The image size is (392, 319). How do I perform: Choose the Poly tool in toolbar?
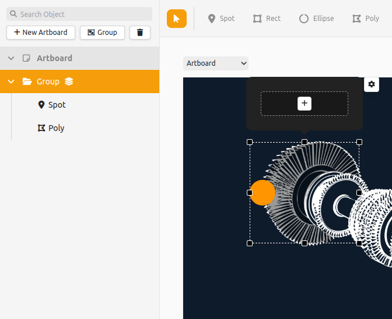click(366, 19)
